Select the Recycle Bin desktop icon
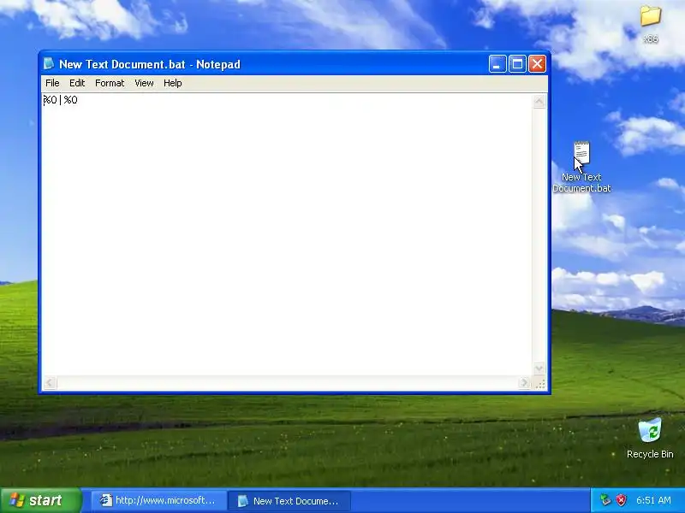 (x=650, y=439)
